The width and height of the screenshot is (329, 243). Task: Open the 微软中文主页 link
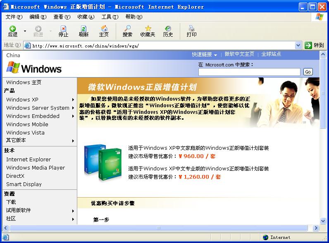point(239,54)
